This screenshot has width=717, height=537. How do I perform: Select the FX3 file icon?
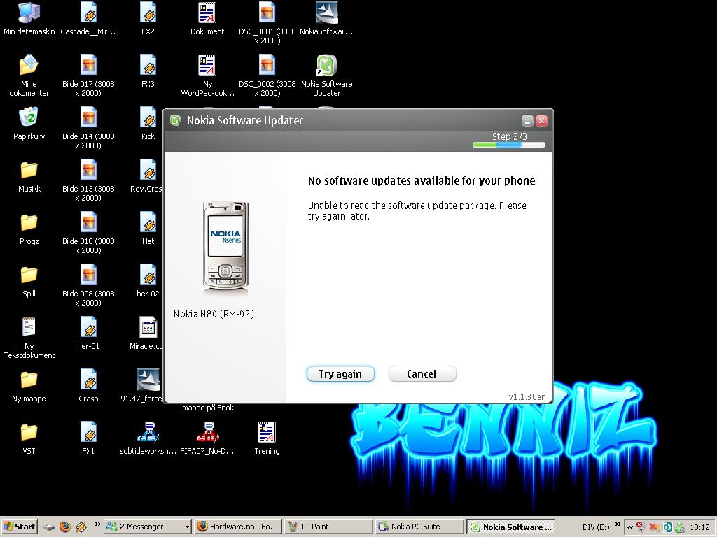[x=148, y=72]
